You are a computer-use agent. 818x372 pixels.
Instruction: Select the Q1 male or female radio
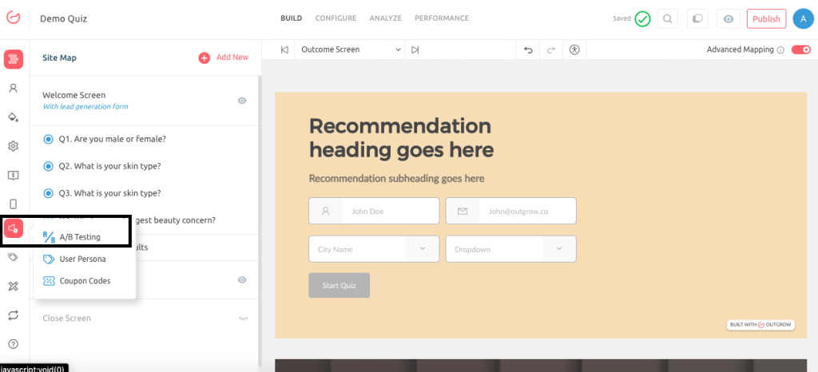[x=48, y=139]
